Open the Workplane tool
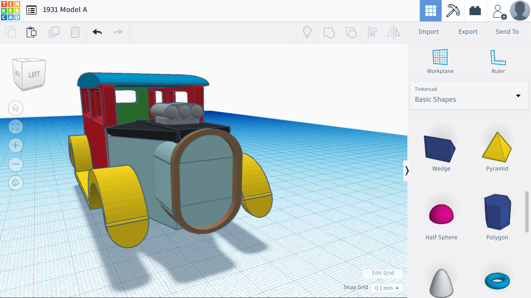The height and width of the screenshot is (298, 531). [x=440, y=60]
